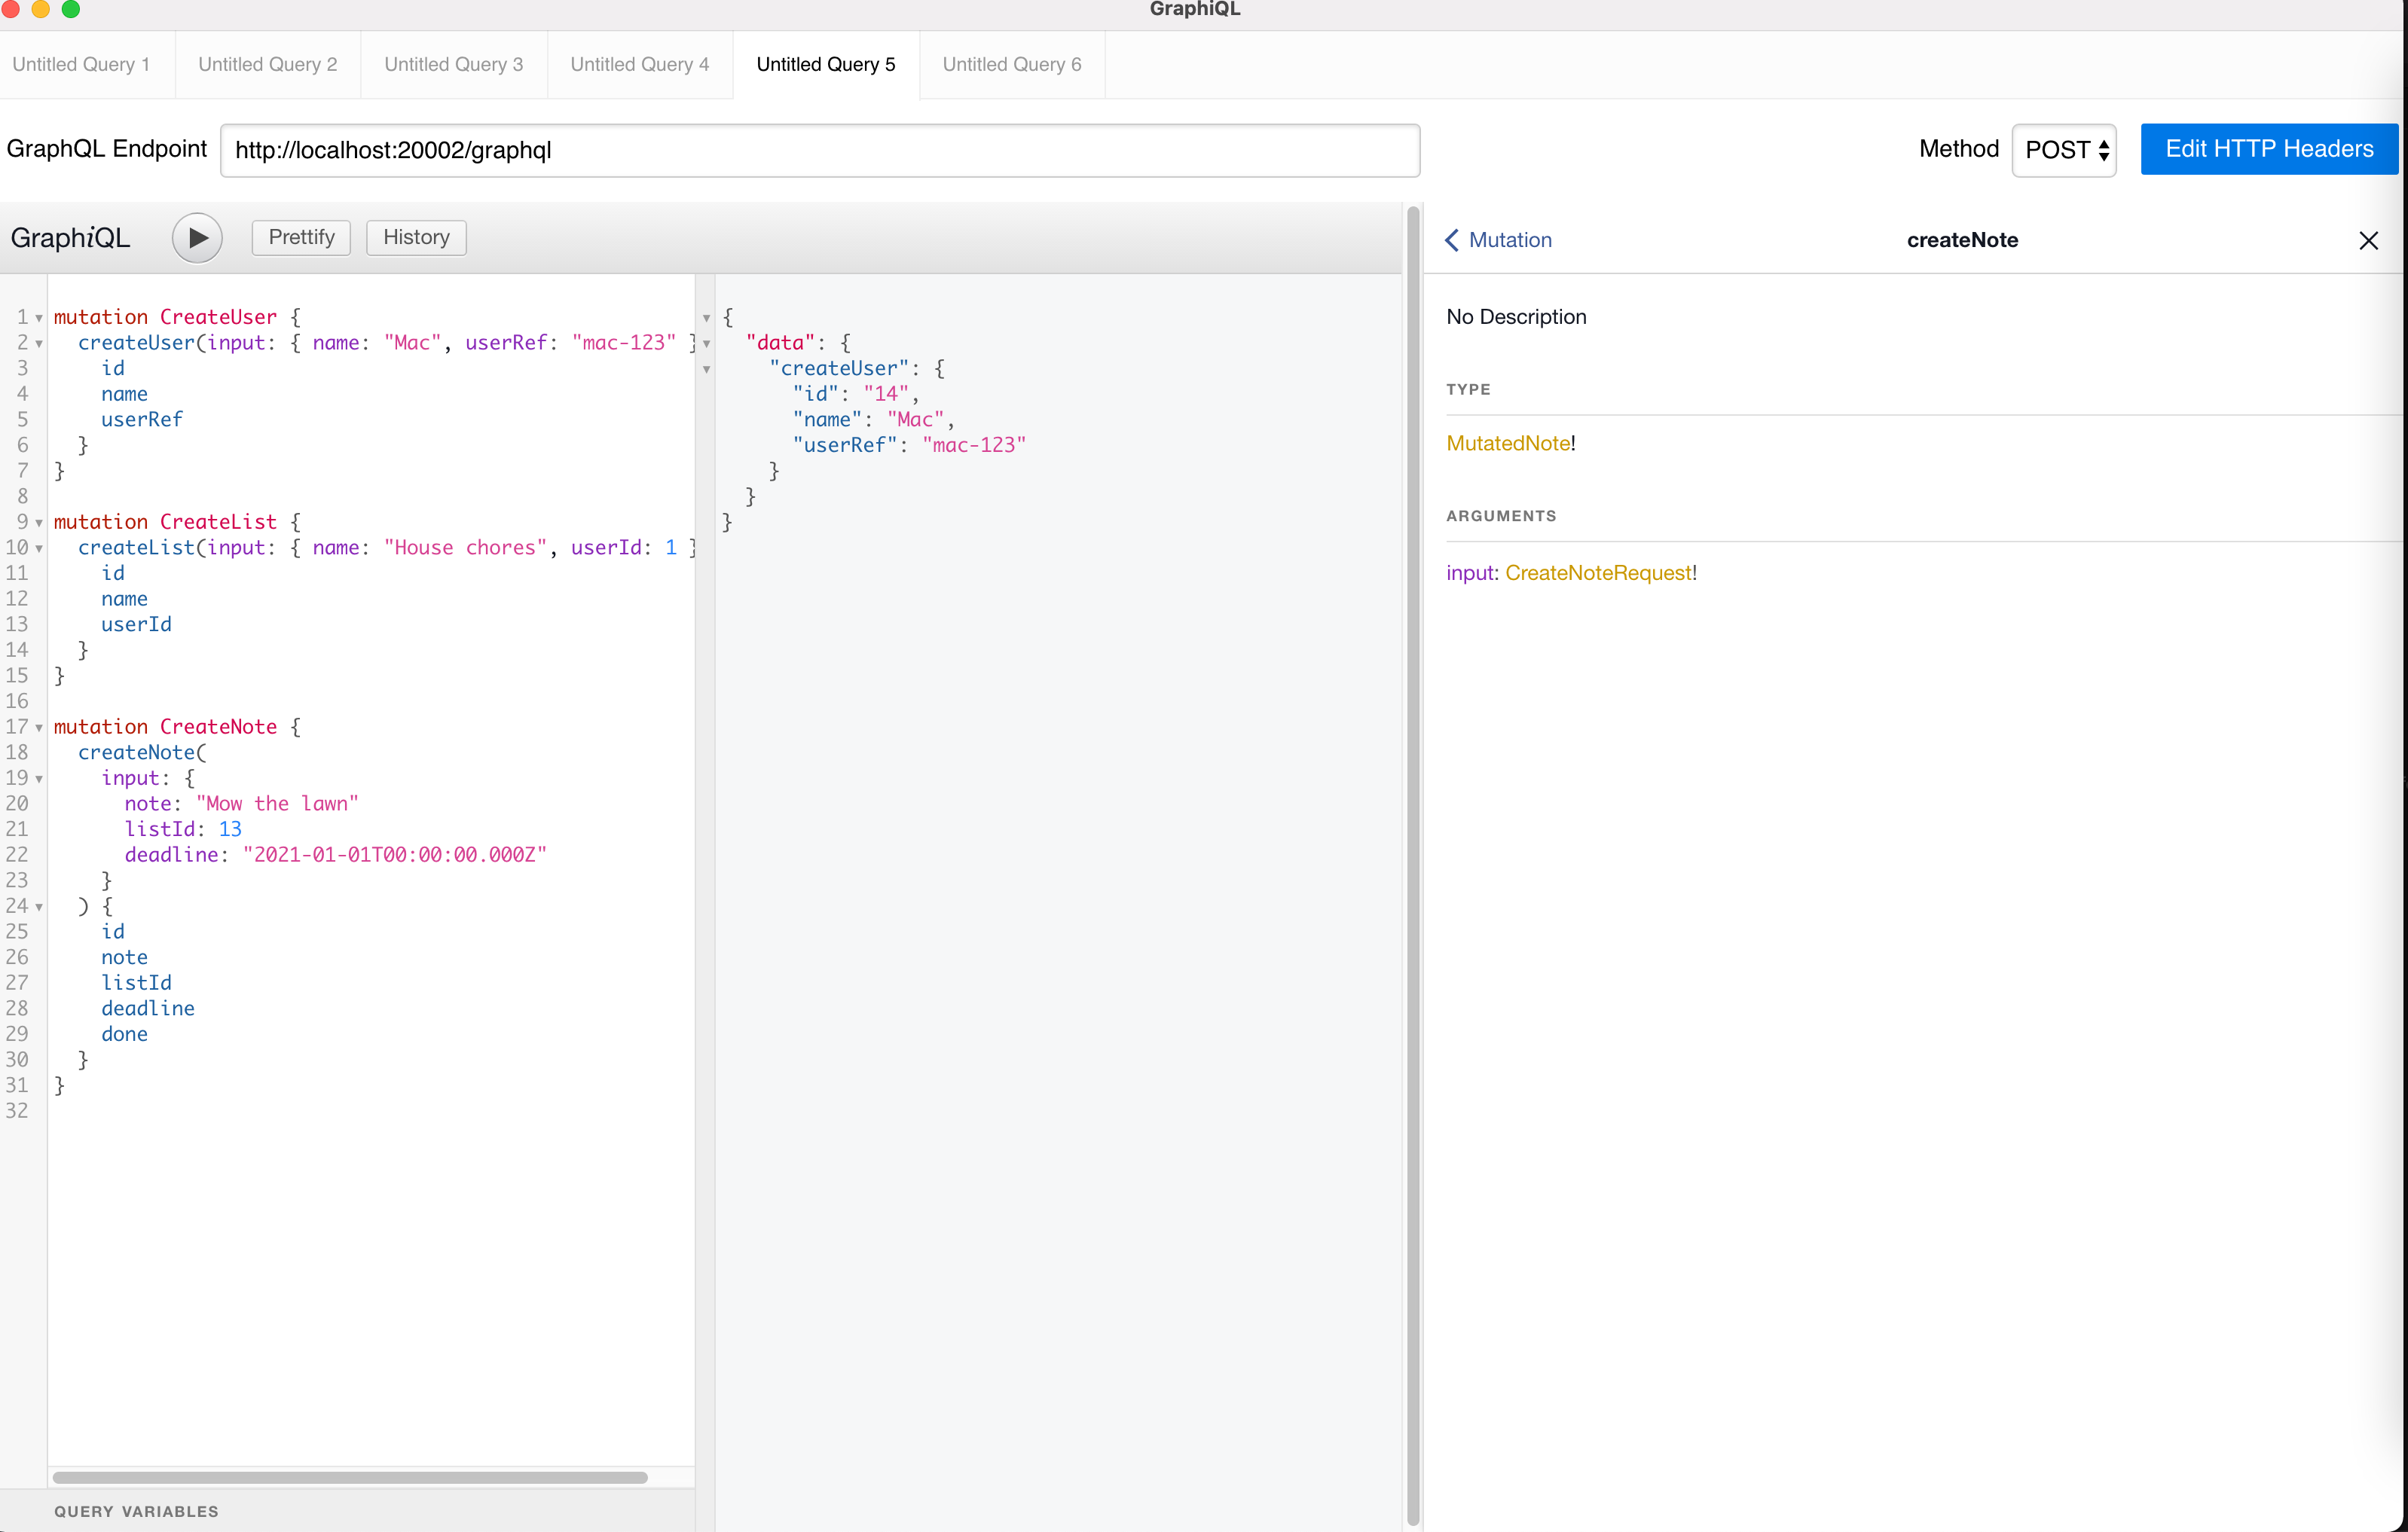Click the macOS yellow minimize button
This screenshot has width=2408, height=1532.
pyautogui.click(x=40, y=9)
